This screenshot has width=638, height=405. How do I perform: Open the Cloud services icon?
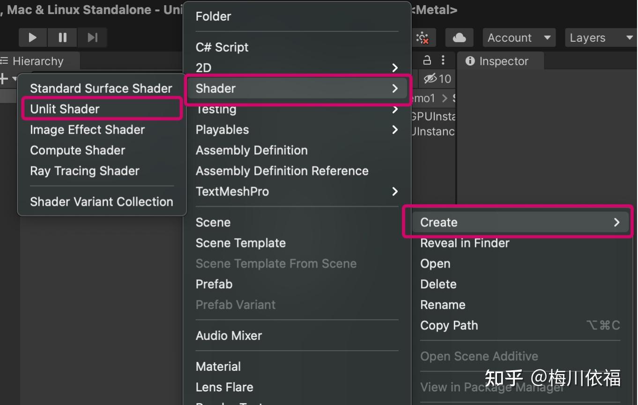tap(459, 37)
